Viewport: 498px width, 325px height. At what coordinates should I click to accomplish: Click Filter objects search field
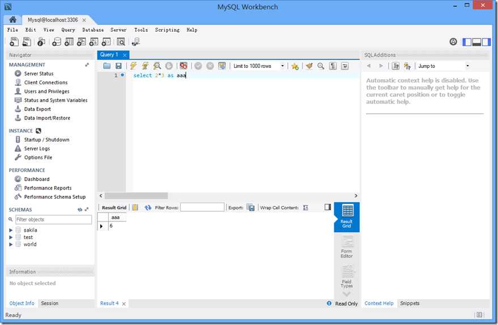point(53,219)
